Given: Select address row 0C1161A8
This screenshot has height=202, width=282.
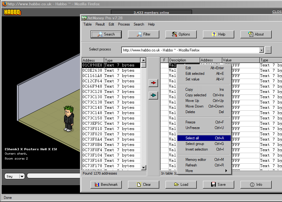Looking at the screenshot, I should point(111,76).
